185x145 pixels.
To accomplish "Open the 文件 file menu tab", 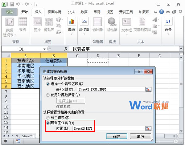I will pyautogui.click(x=10, y=12).
